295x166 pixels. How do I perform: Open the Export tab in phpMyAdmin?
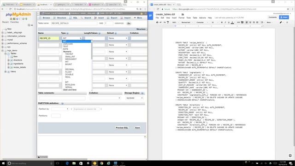tap(112, 18)
